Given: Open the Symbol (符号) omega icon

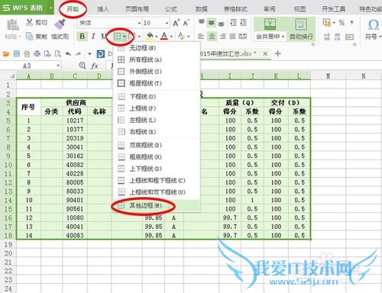Looking at the screenshot, I should pos(374,25).
